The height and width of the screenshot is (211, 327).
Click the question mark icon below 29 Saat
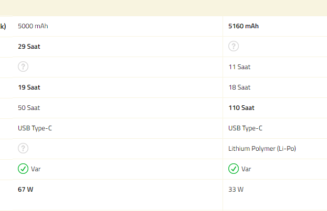point(23,66)
